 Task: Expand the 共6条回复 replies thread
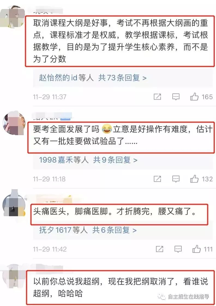(x=115, y=230)
